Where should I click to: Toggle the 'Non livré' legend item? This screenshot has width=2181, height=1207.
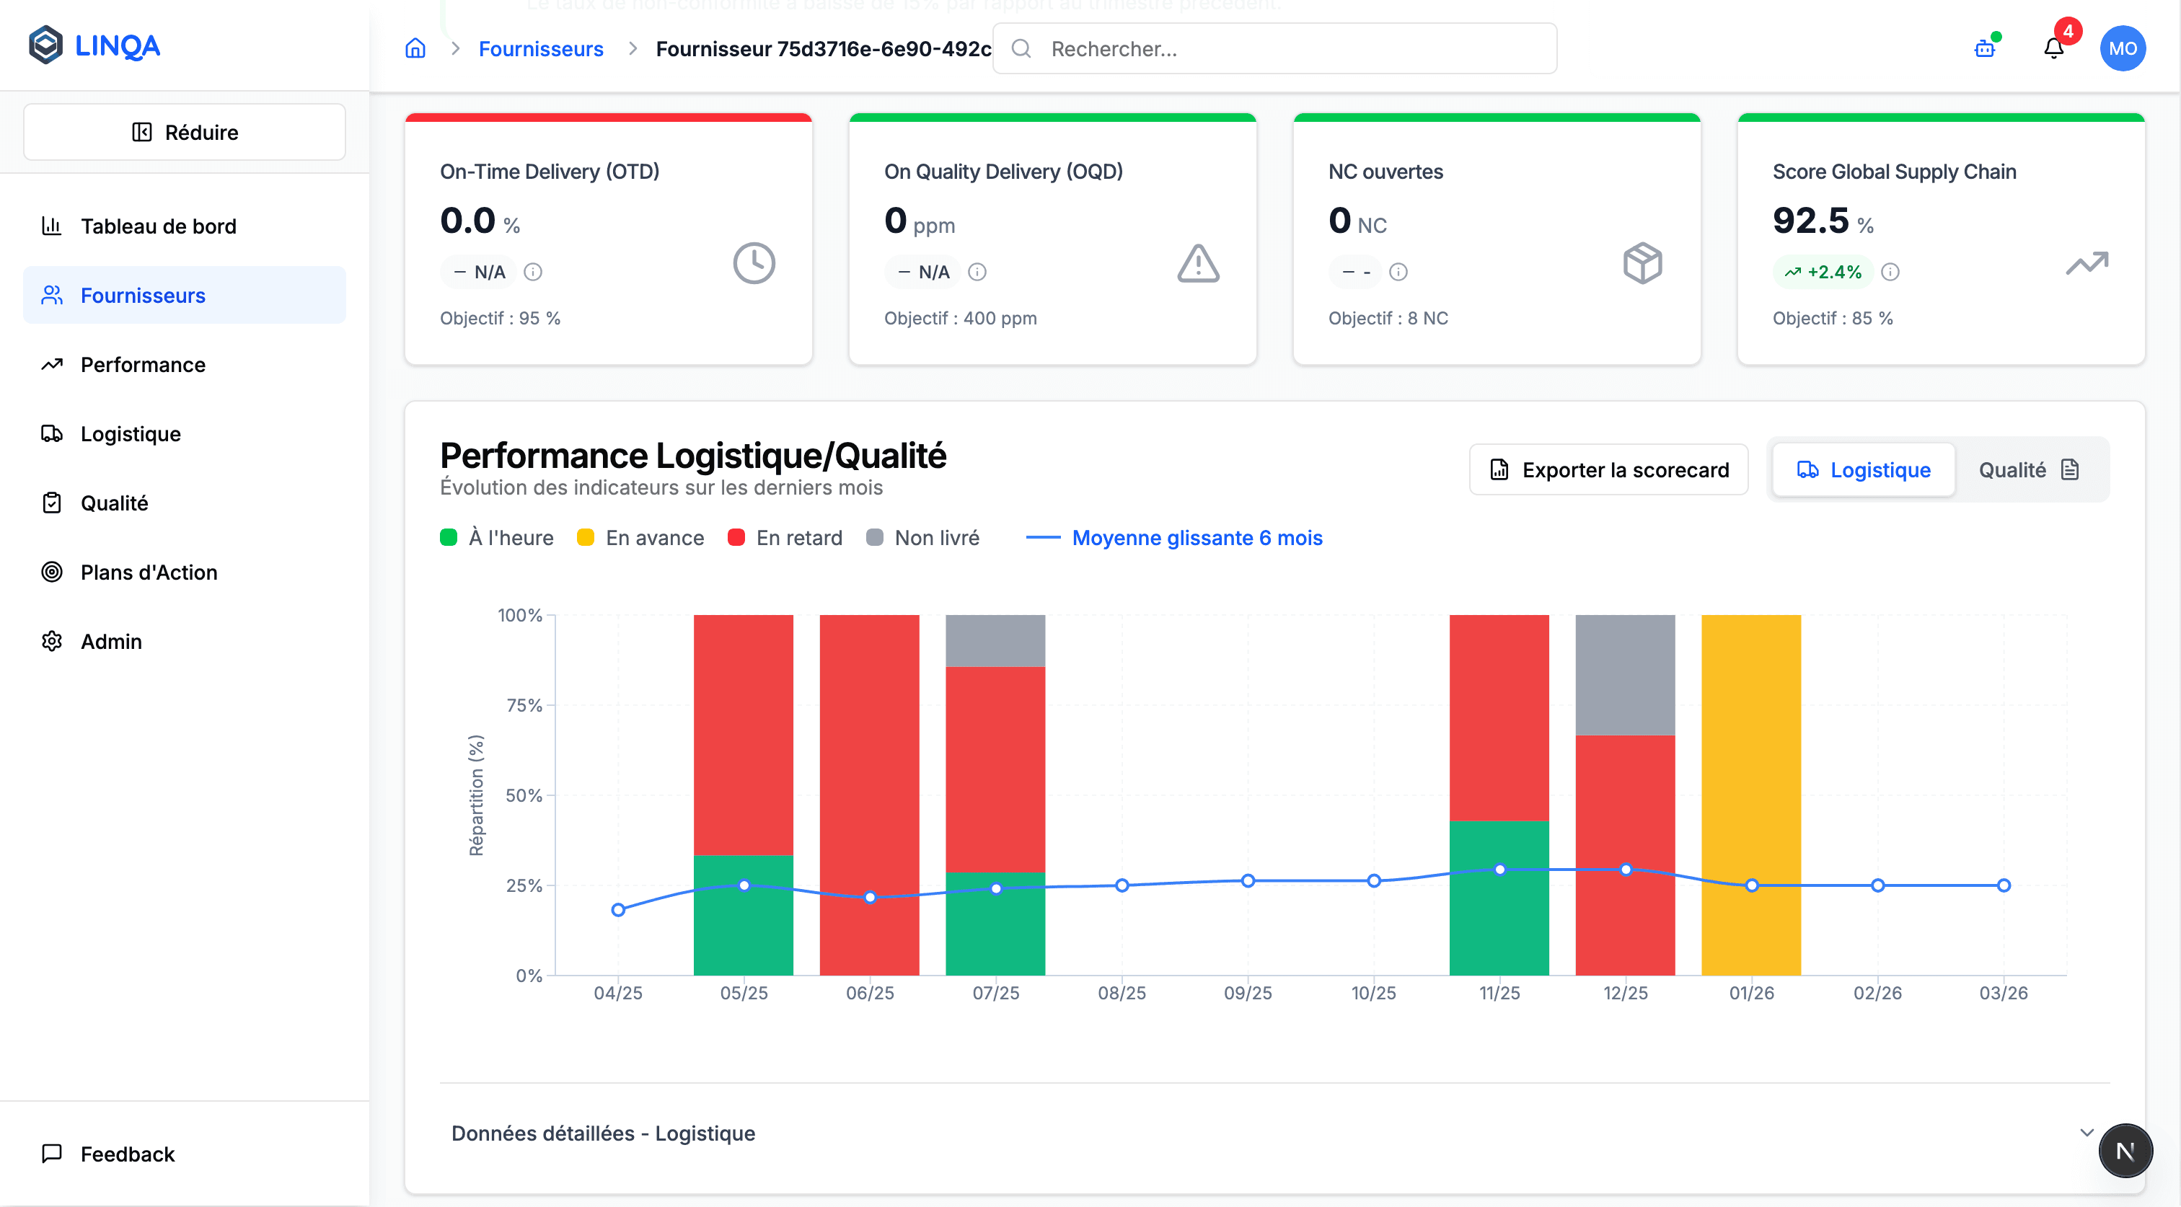tap(923, 536)
